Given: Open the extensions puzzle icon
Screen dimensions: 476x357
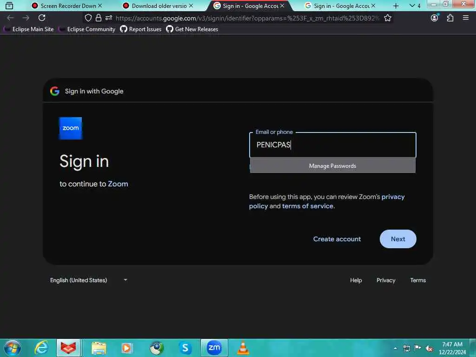Looking at the screenshot, I should (x=450, y=18).
